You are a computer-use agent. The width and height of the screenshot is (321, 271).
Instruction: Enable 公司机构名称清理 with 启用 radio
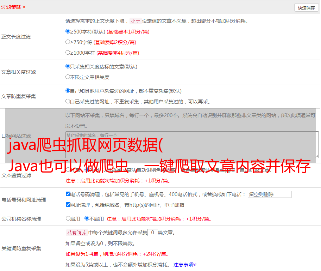pos(68,218)
